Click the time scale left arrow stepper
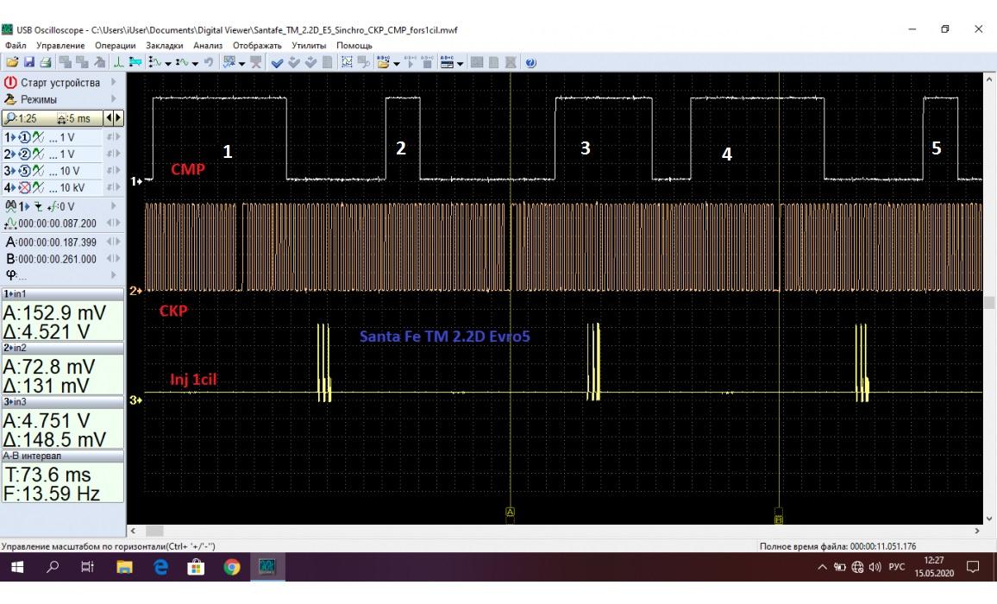Viewport: 997px width, 604px height. point(109,117)
